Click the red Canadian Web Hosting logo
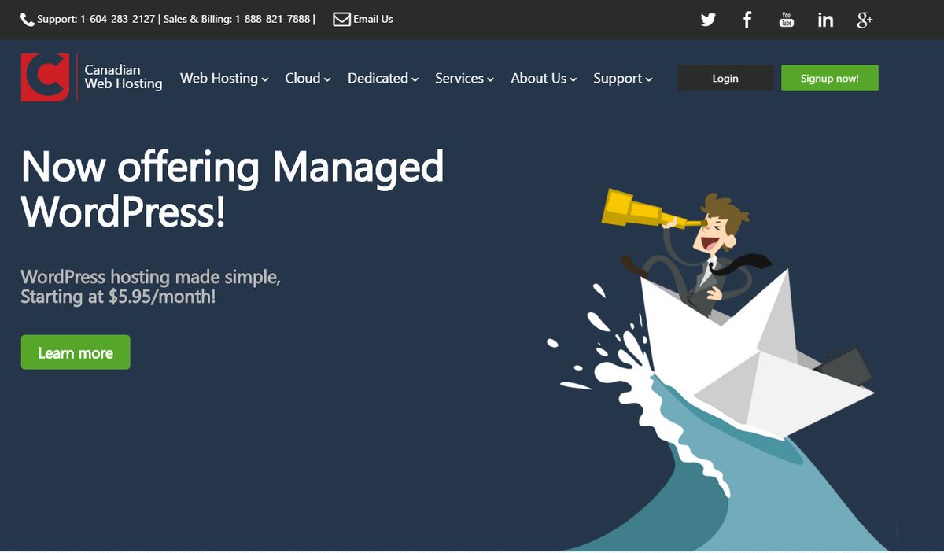Image resolution: width=944 pixels, height=553 pixels. tap(45, 77)
